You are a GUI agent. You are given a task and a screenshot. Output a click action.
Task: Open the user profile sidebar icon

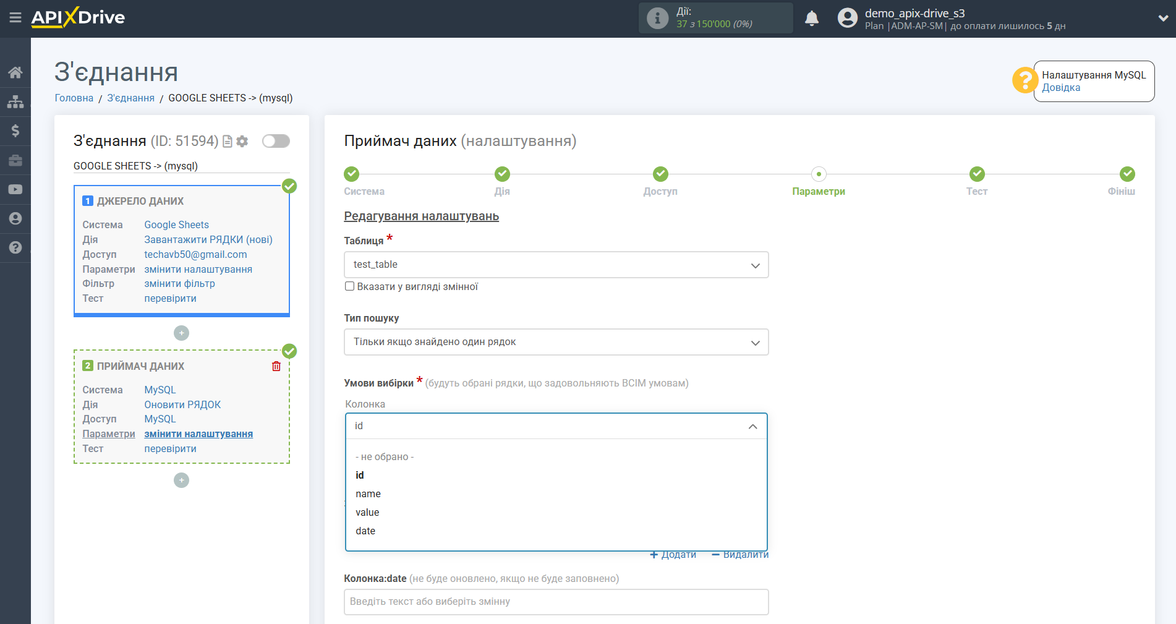[x=15, y=218]
